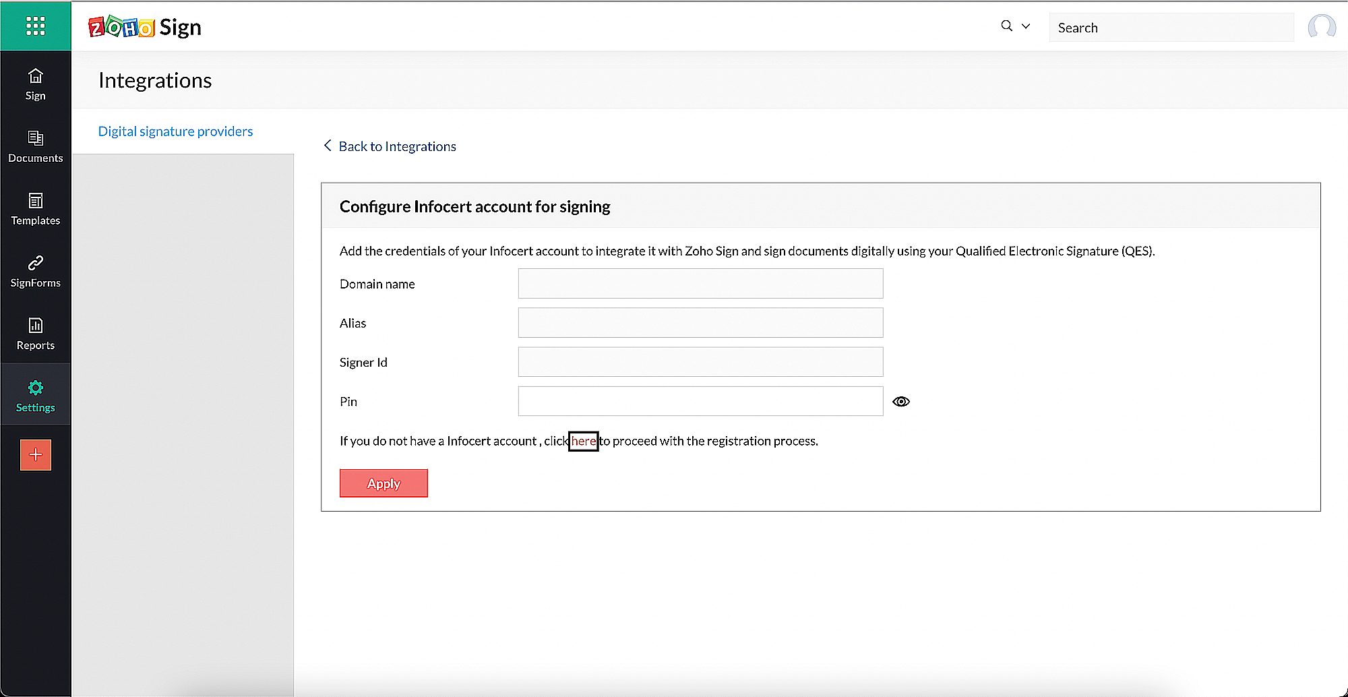Open user profile avatar

coord(1321,27)
